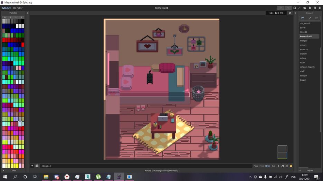Open the monu1 project
This screenshot has height=181, width=323.
[x=303, y=45]
